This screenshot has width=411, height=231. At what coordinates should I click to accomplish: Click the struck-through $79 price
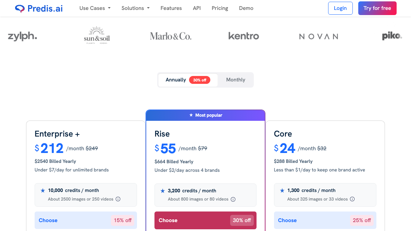coord(202,149)
